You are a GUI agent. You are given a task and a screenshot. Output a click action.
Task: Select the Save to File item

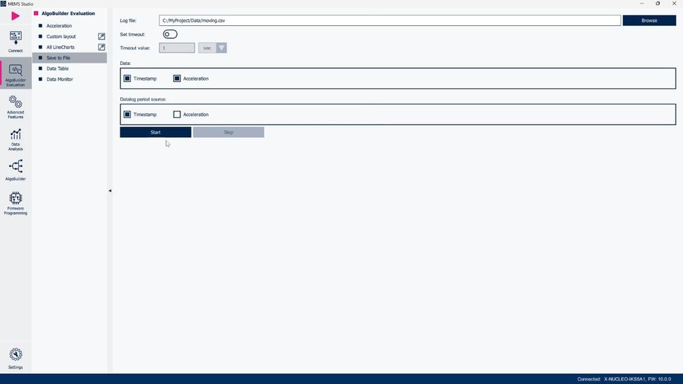(x=69, y=58)
